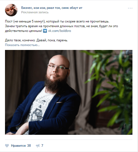Expand the post with 'Показать полностью…'

(22, 45)
